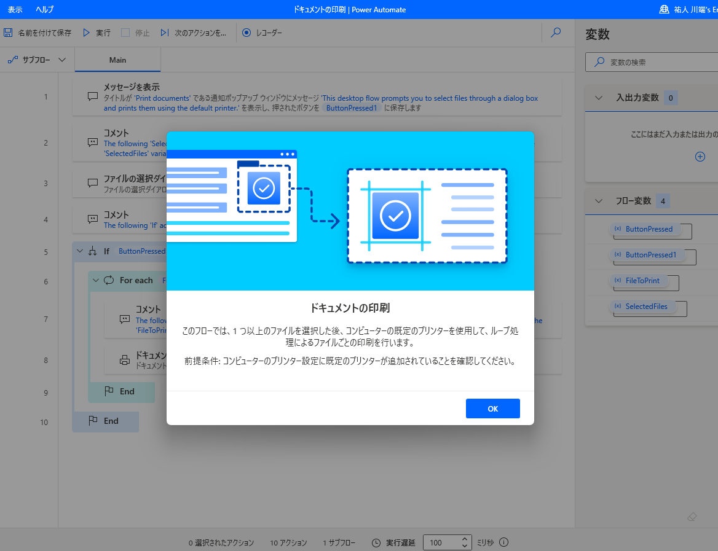The image size is (718, 551).
Task: Click the eraser icon in variables pane
Action: [x=692, y=517]
